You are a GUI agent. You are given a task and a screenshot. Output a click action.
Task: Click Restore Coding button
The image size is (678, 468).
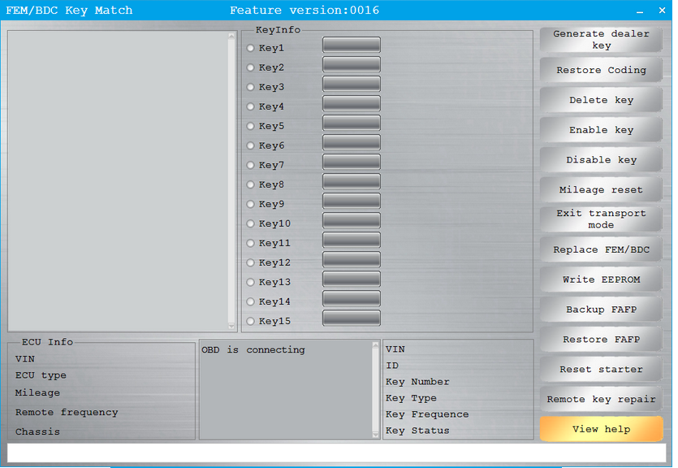[x=601, y=70]
